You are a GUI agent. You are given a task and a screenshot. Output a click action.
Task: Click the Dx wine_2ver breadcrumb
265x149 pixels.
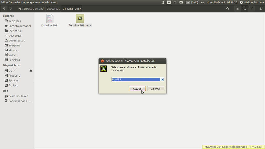point(72,9)
